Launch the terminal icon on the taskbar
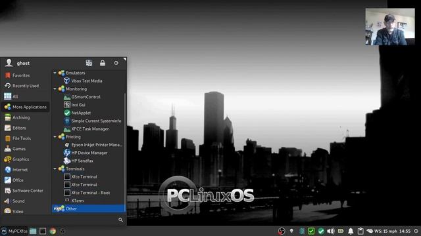The image size is (421, 236). click(x=43, y=231)
